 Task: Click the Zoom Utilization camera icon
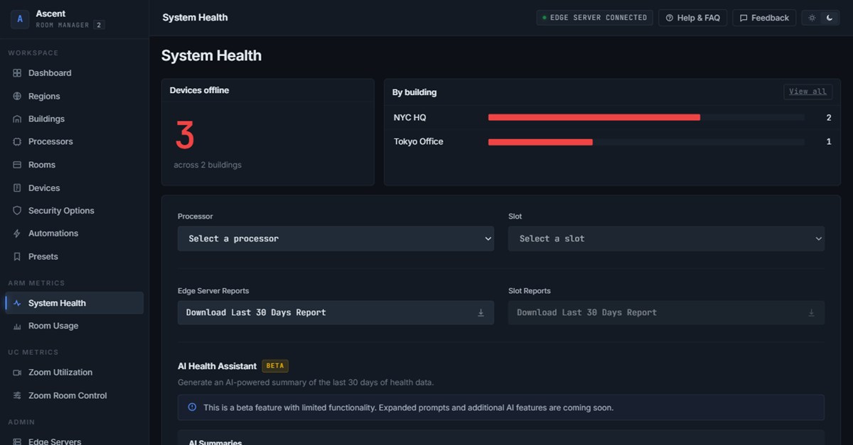(17, 373)
